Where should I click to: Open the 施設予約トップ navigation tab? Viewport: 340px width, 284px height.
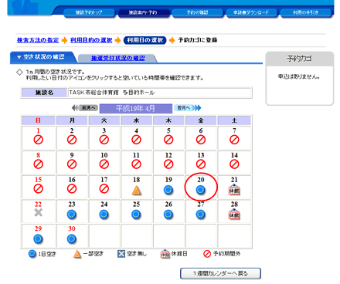coord(89,12)
